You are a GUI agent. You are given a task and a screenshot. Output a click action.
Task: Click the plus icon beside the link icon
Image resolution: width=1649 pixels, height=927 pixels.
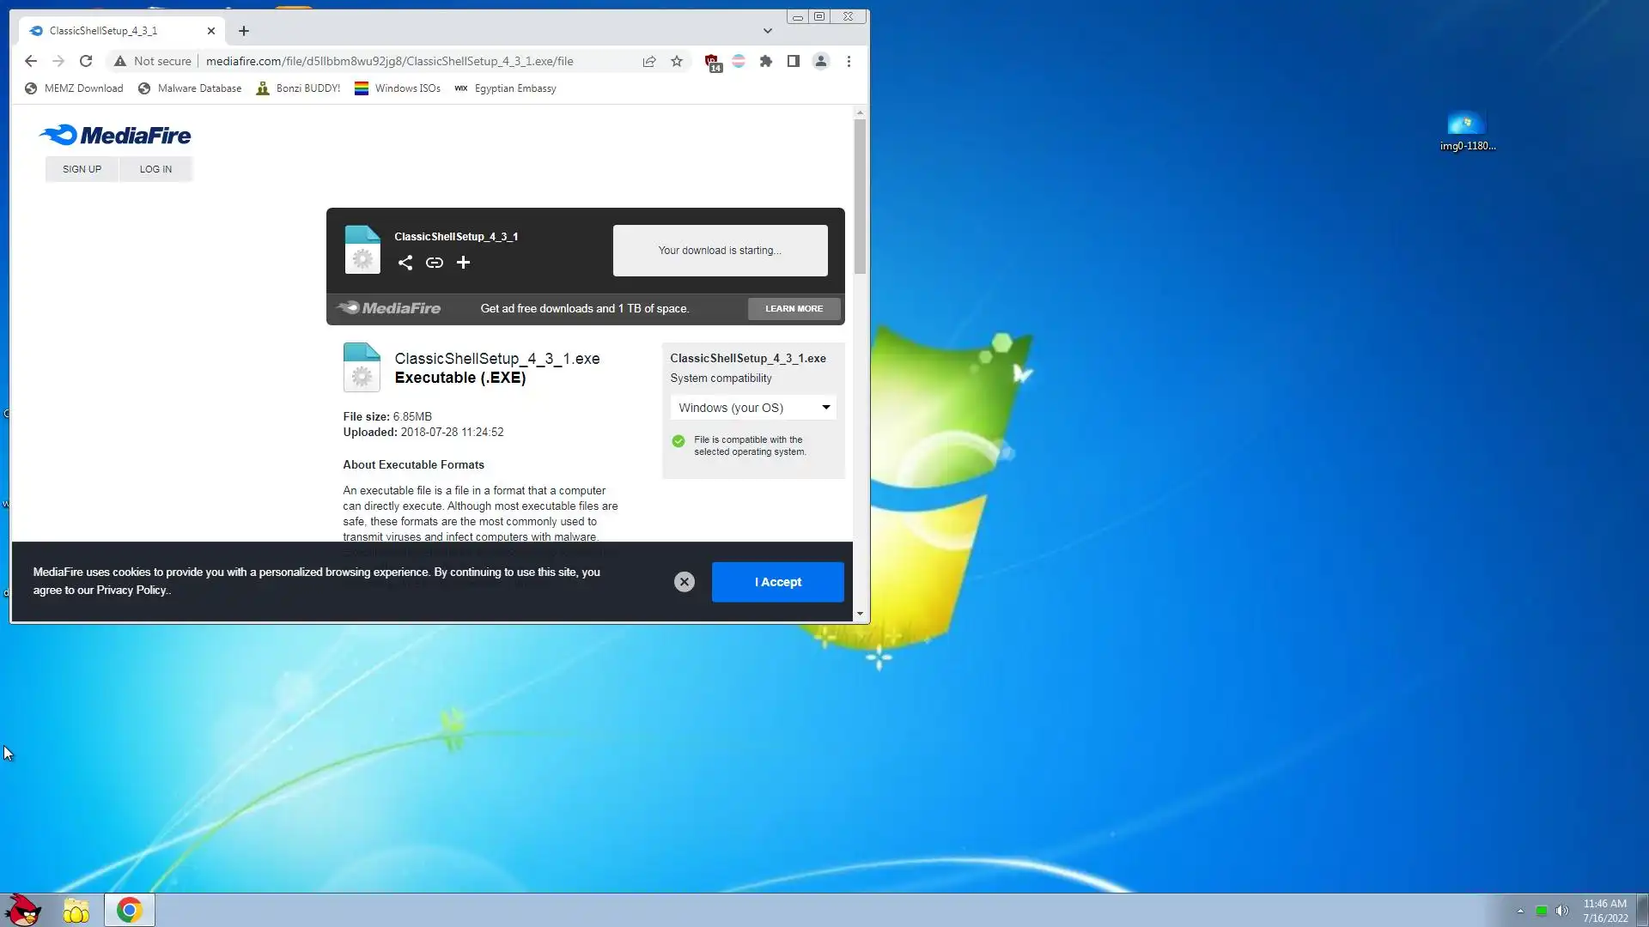click(x=463, y=263)
